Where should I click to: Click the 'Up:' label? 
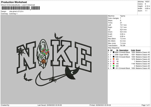click(x=109, y=30)
